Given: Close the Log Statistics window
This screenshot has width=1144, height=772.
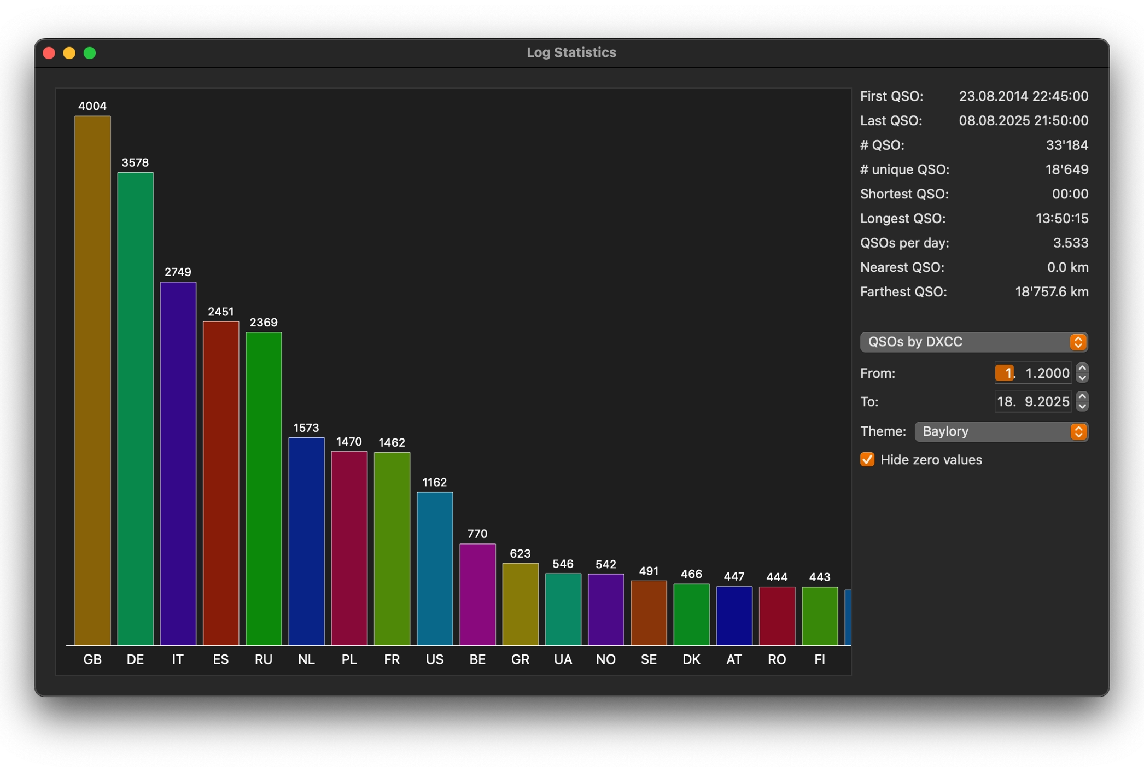Looking at the screenshot, I should tap(49, 53).
